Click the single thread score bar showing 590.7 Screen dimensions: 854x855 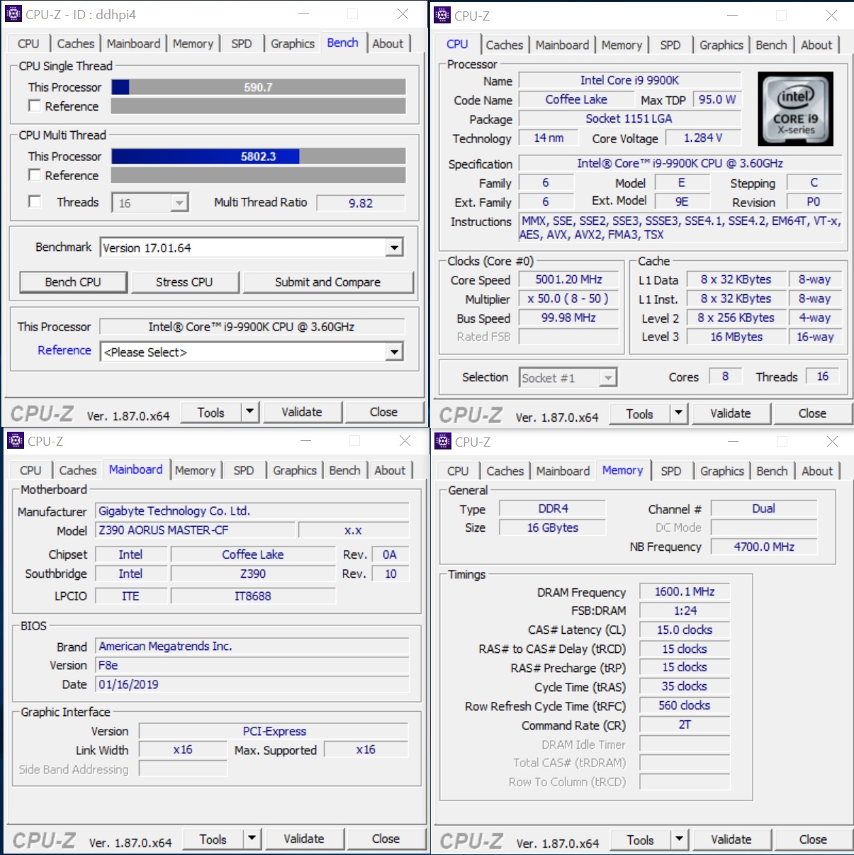click(258, 86)
